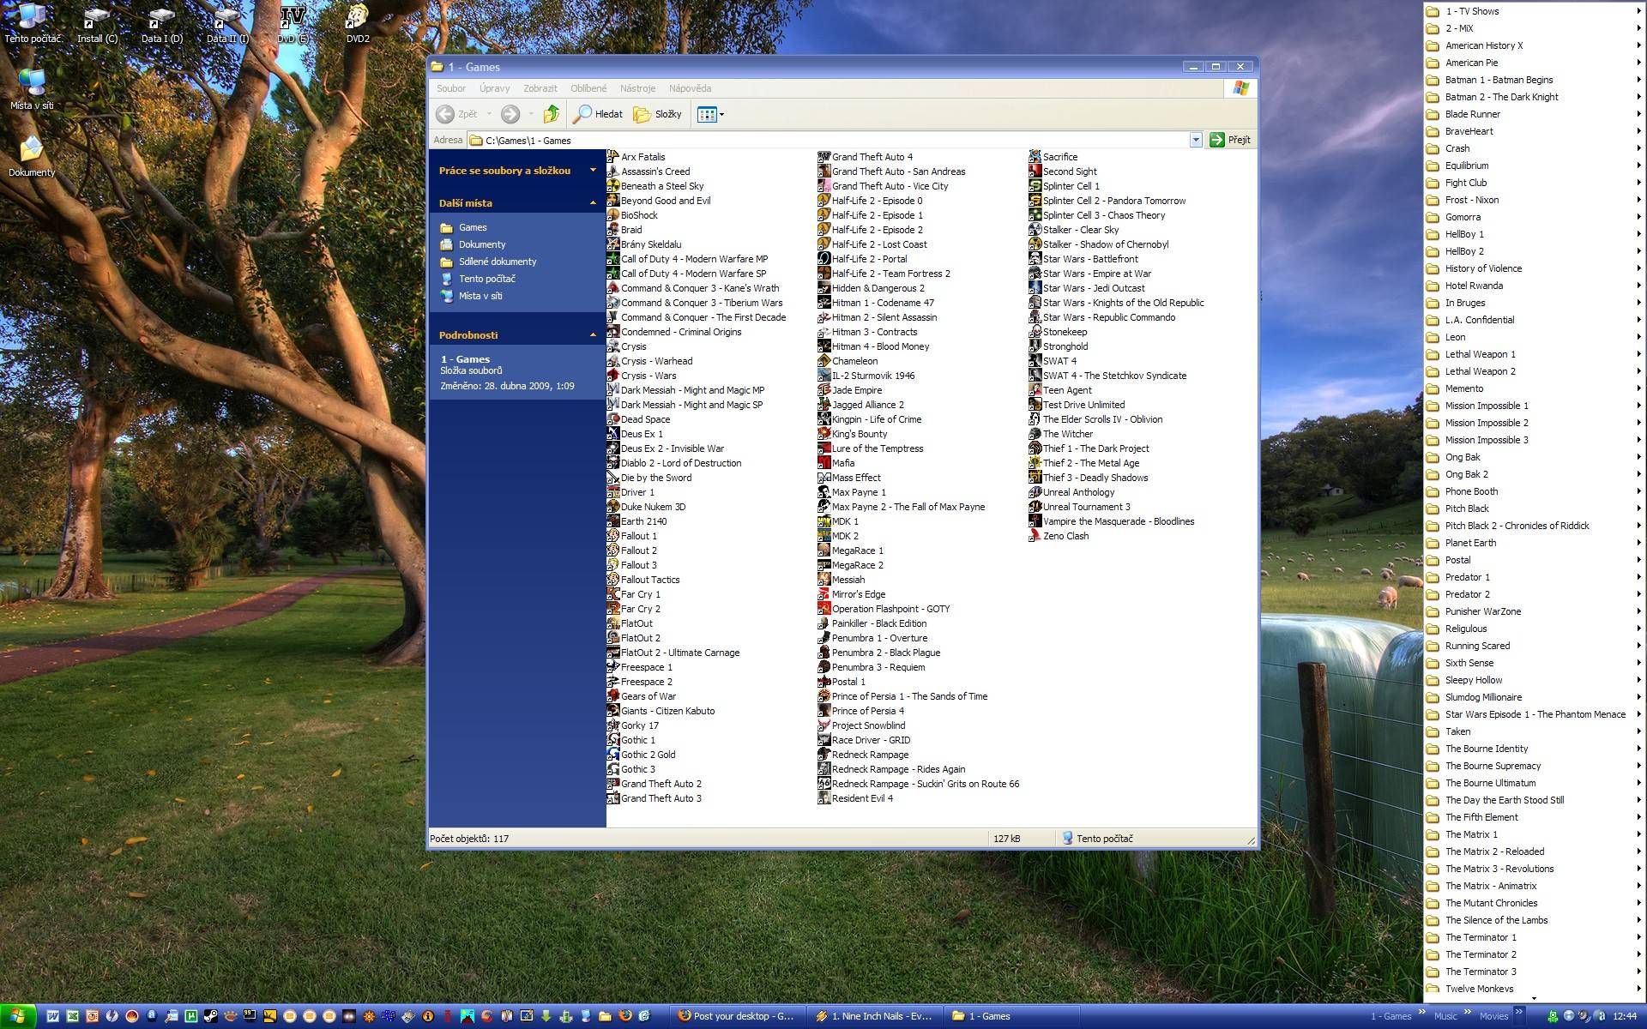Screen dimensions: 1647x1029
Task: Click the Přejít (Go) button
Action: tap(1231, 140)
